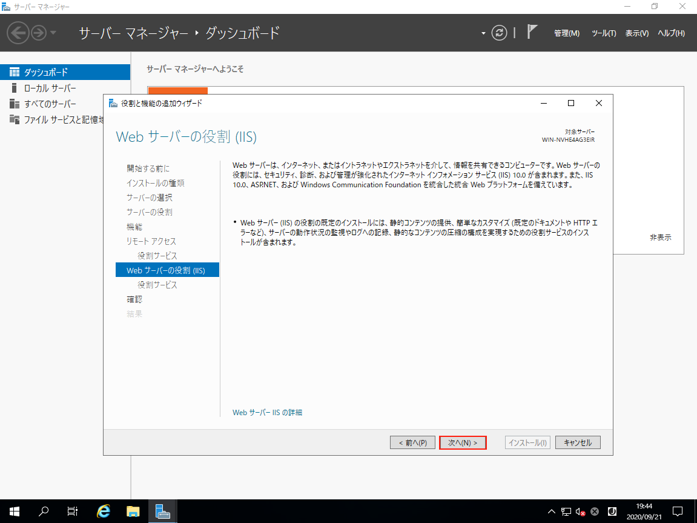Click the refresh icon in header
This screenshot has height=523, width=697.
(499, 33)
